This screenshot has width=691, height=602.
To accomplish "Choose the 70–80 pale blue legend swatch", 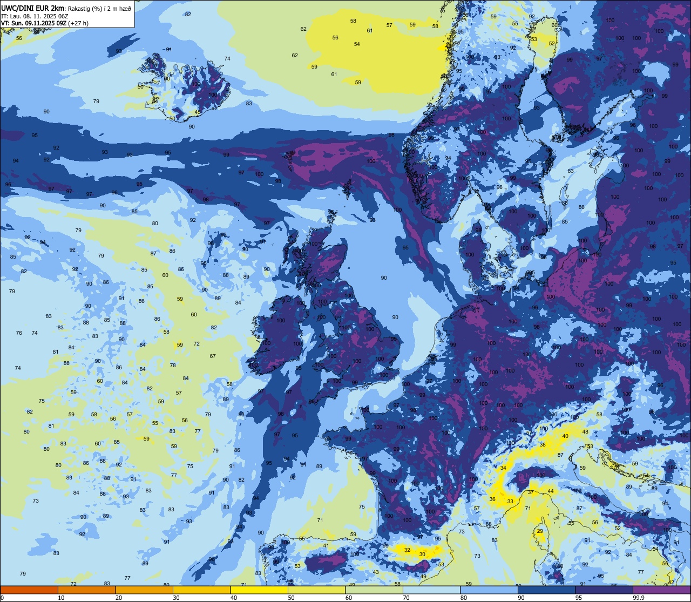I will 431,590.
